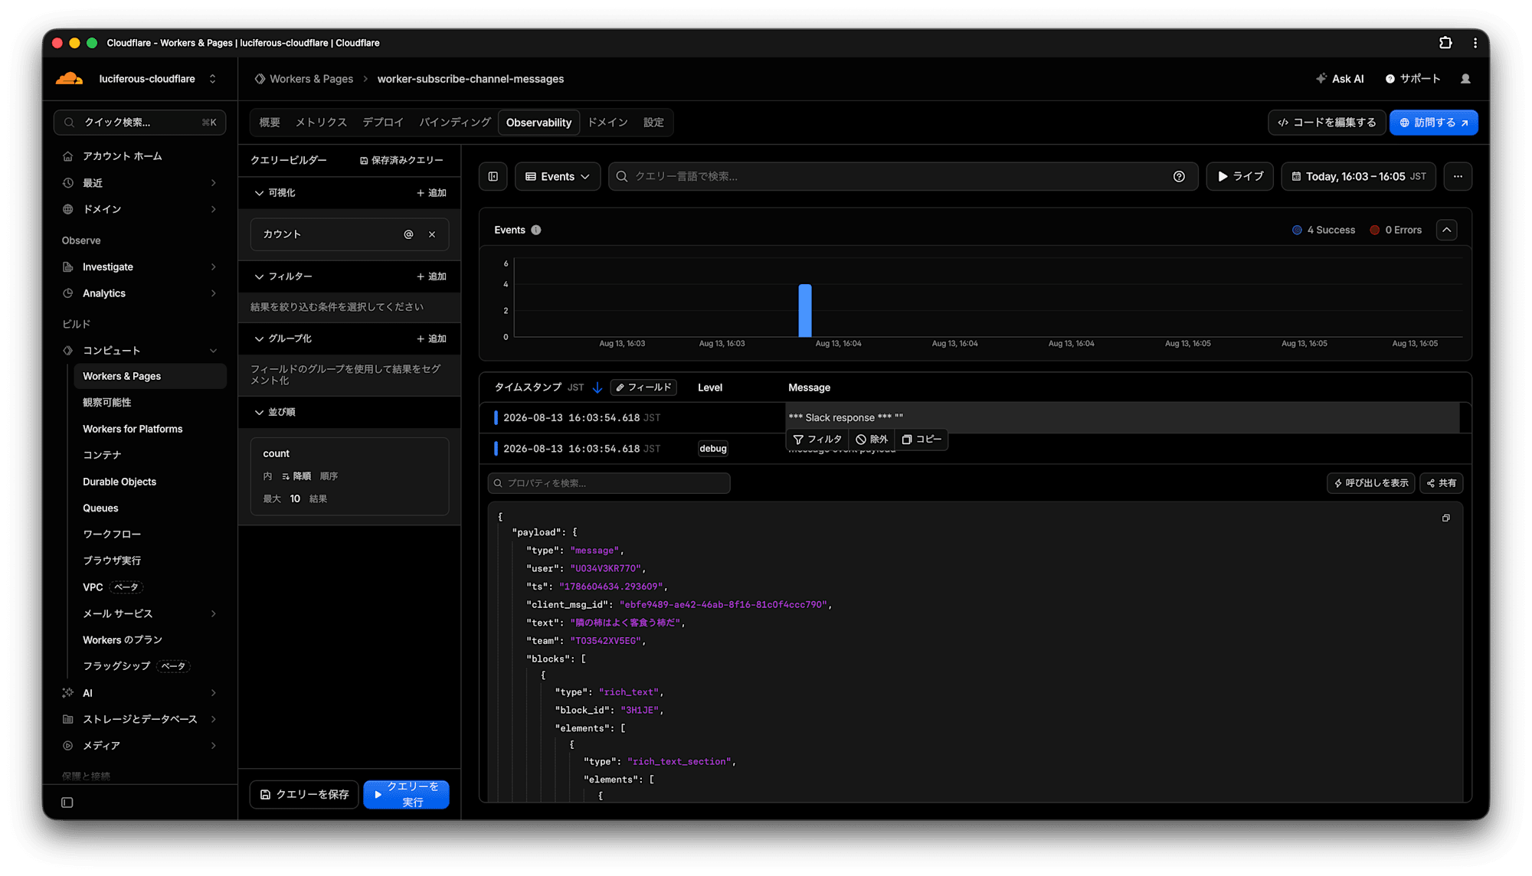Image resolution: width=1532 pixels, height=876 pixels.
Task: Open Ask AI assistant
Action: [x=1340, y=79]
